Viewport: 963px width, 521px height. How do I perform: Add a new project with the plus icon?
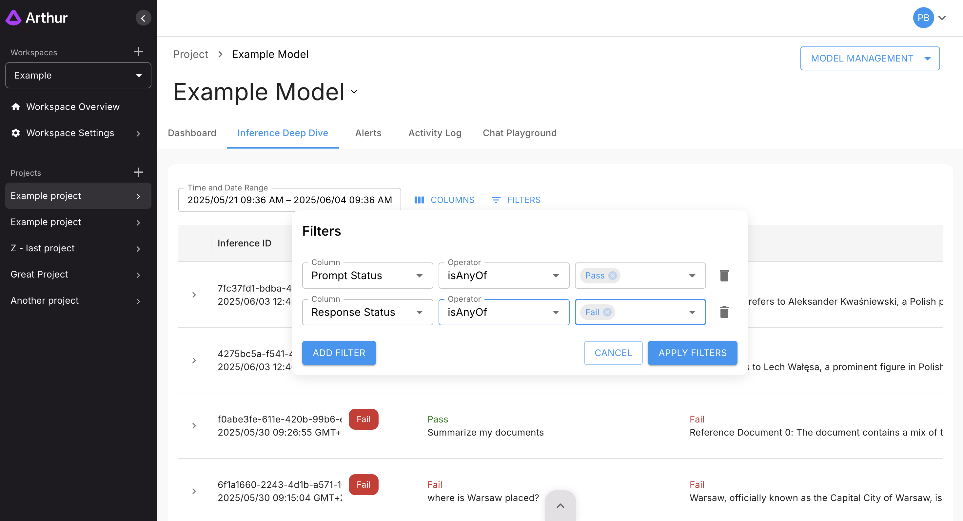tap(138, 172)
